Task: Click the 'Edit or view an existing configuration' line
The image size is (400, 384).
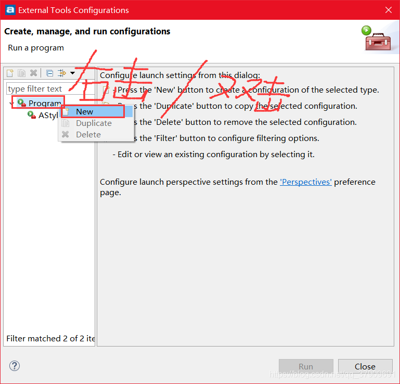Action: (213, 155)
